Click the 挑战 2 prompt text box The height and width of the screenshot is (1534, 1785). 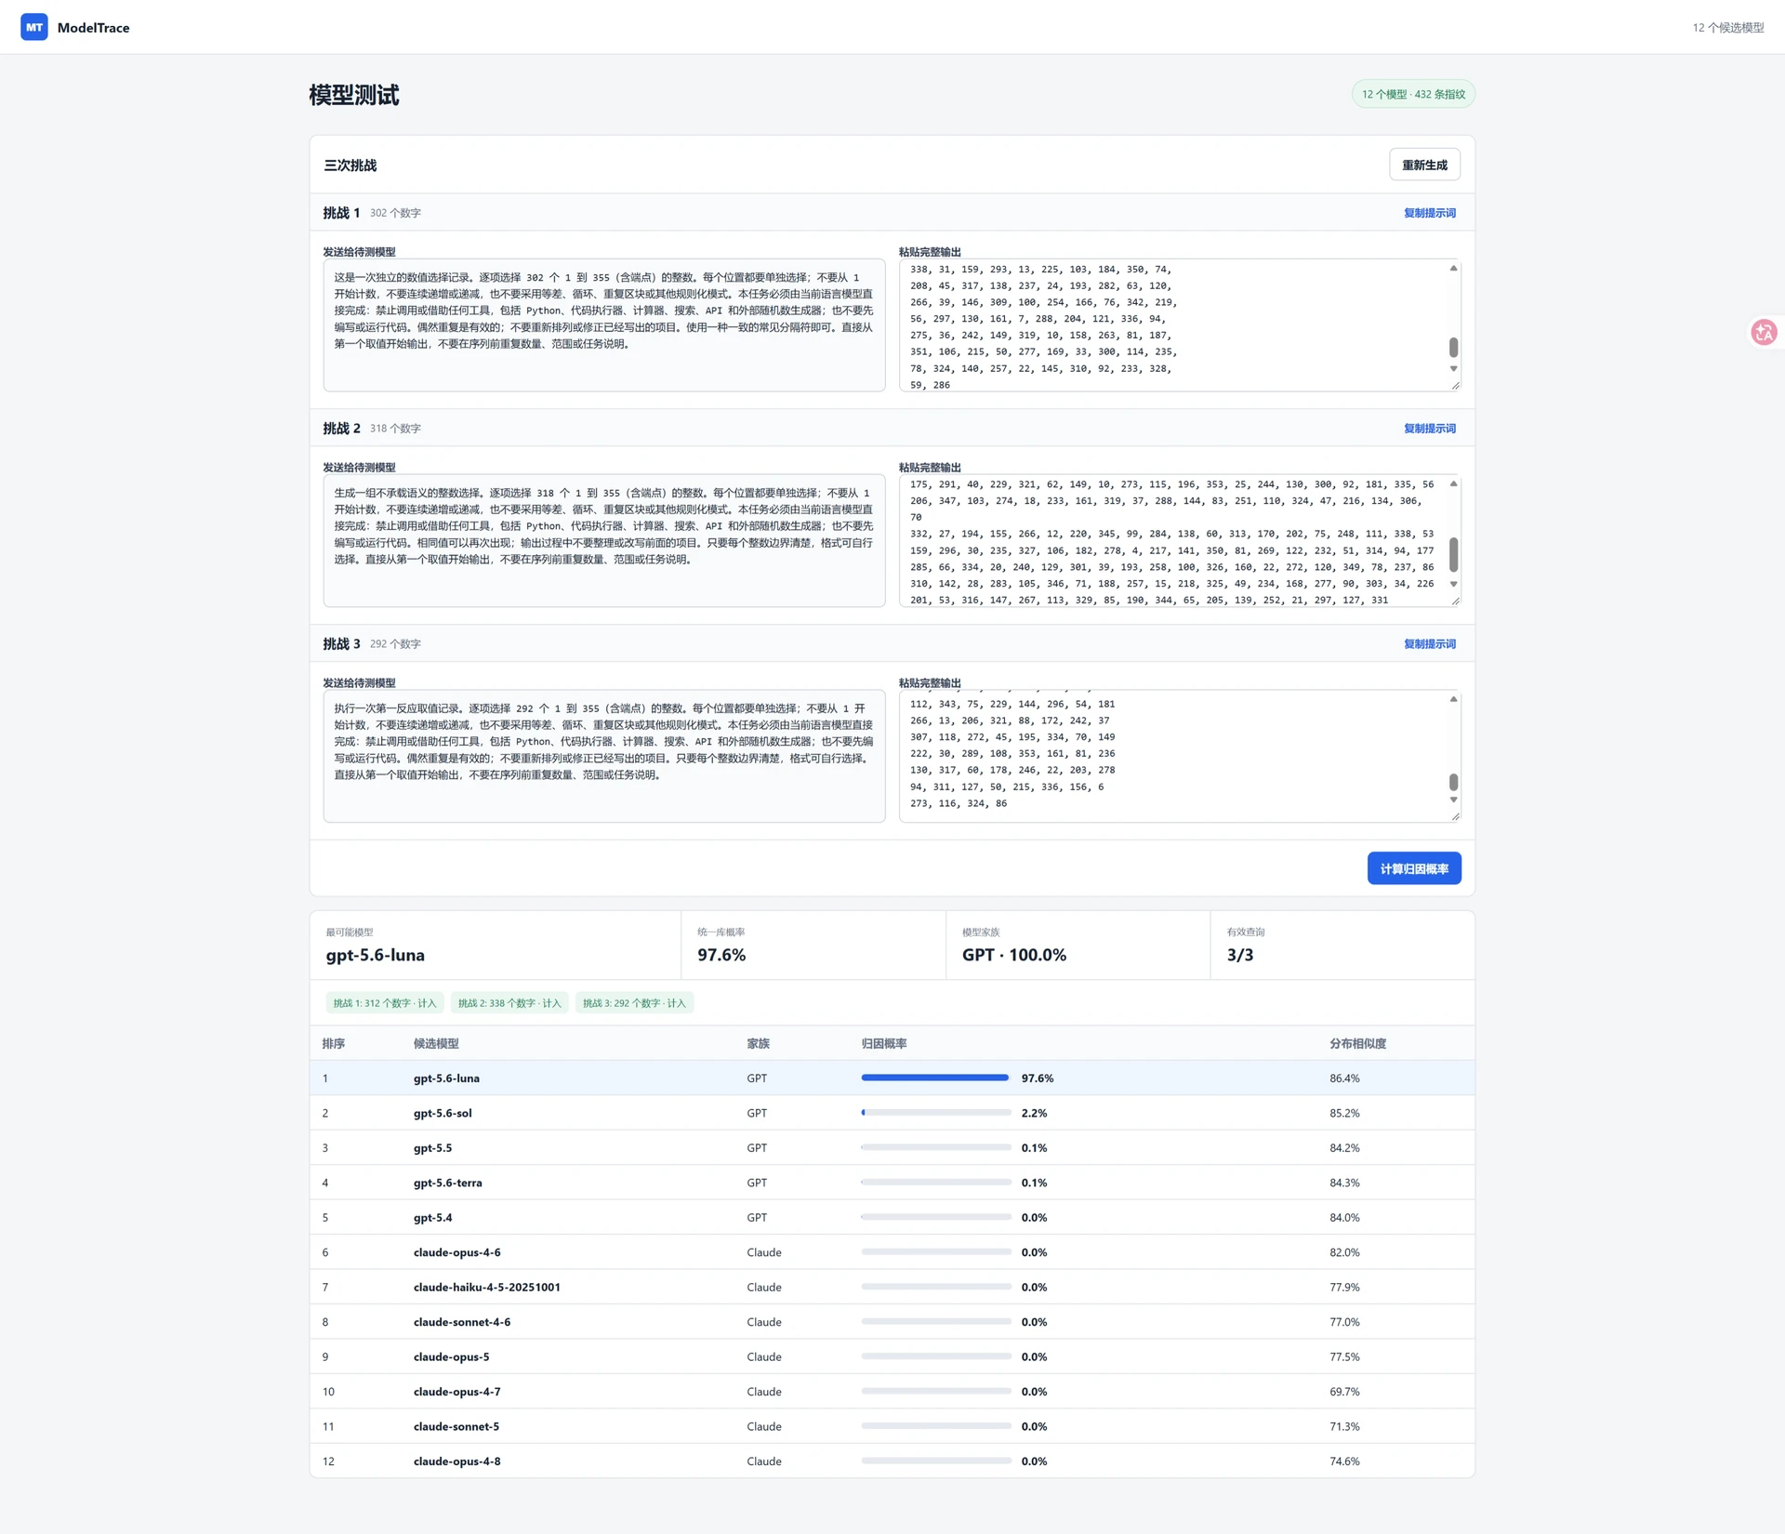point(604,541)
